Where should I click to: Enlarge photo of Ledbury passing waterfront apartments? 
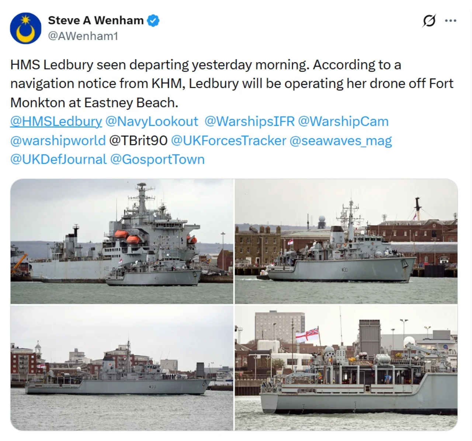[122, 368]
